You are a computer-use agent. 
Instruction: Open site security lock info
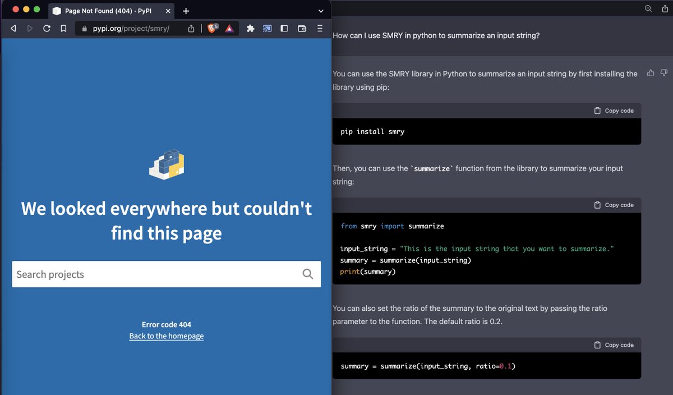coord(85,28)
